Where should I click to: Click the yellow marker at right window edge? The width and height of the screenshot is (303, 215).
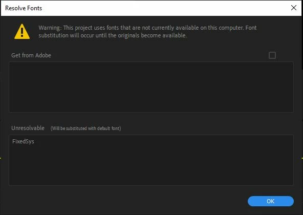(302, 158)
